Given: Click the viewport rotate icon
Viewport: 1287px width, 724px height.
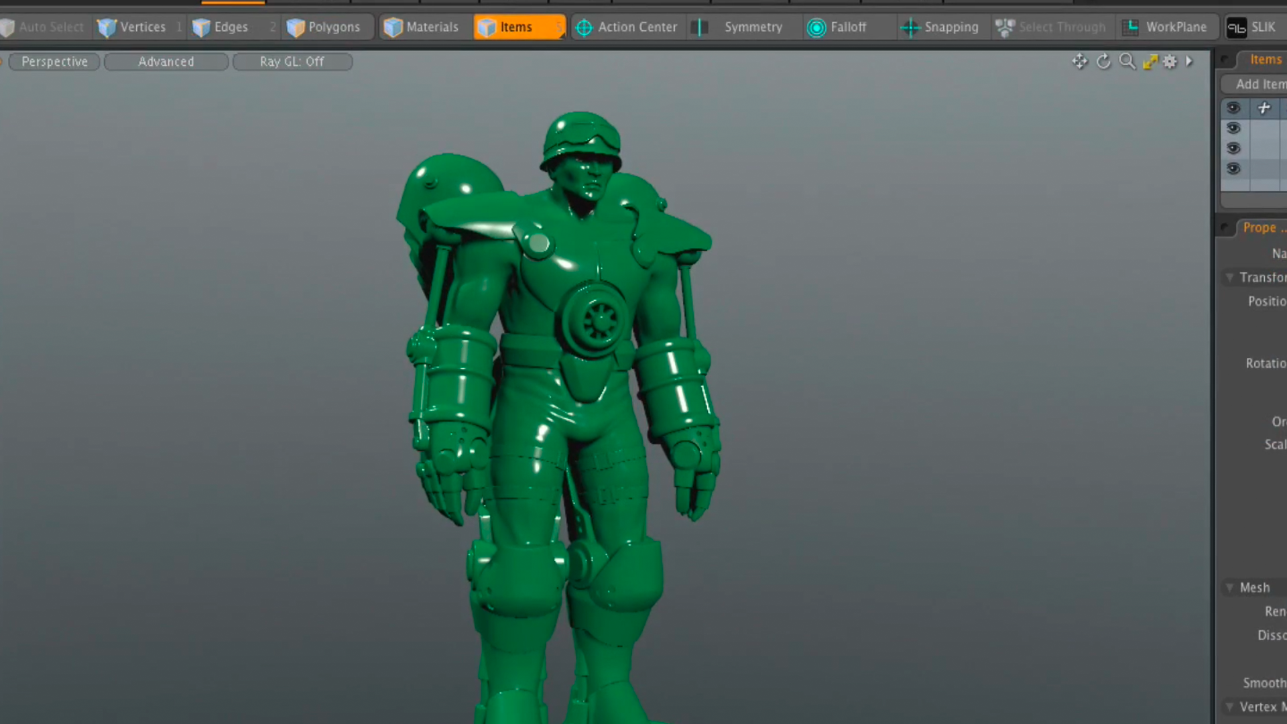Looking at the screenshot, I should point(1104,61).
